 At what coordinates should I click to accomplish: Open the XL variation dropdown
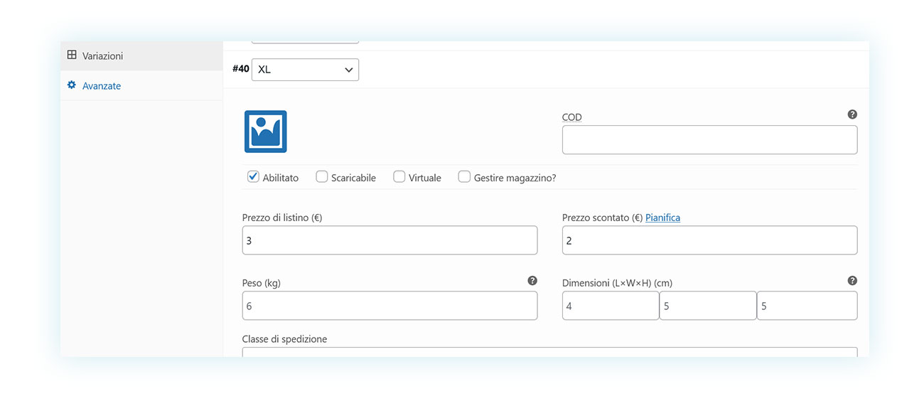pos(305,70)
